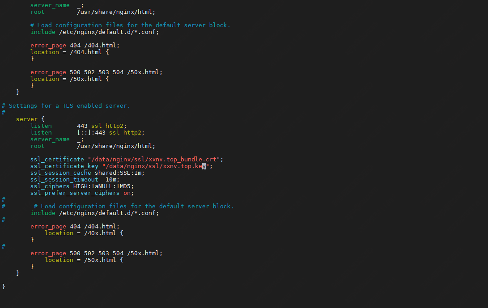Click the first 'error_page 404 /404.html' line
This screenshot has height=308, width=488.
(x=75, y=46)
